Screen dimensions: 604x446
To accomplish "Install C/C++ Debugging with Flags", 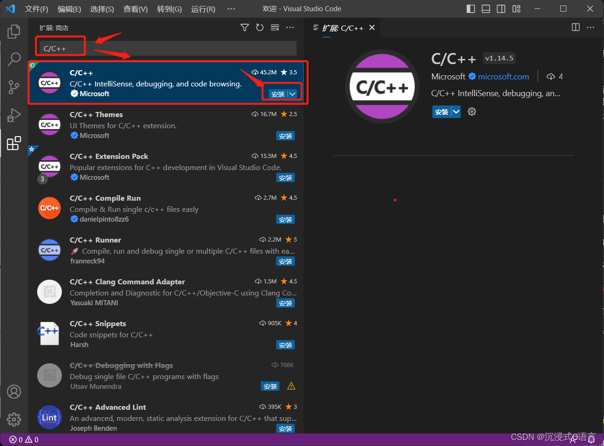I will coord(270,387).
